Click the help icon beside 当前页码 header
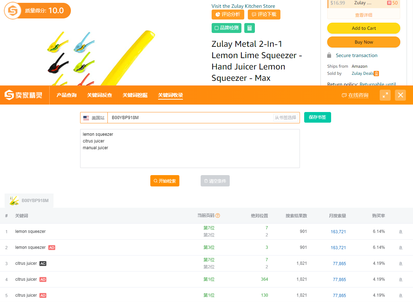The height and width of the screenshot is (302, 413). [x=218, y=216]
